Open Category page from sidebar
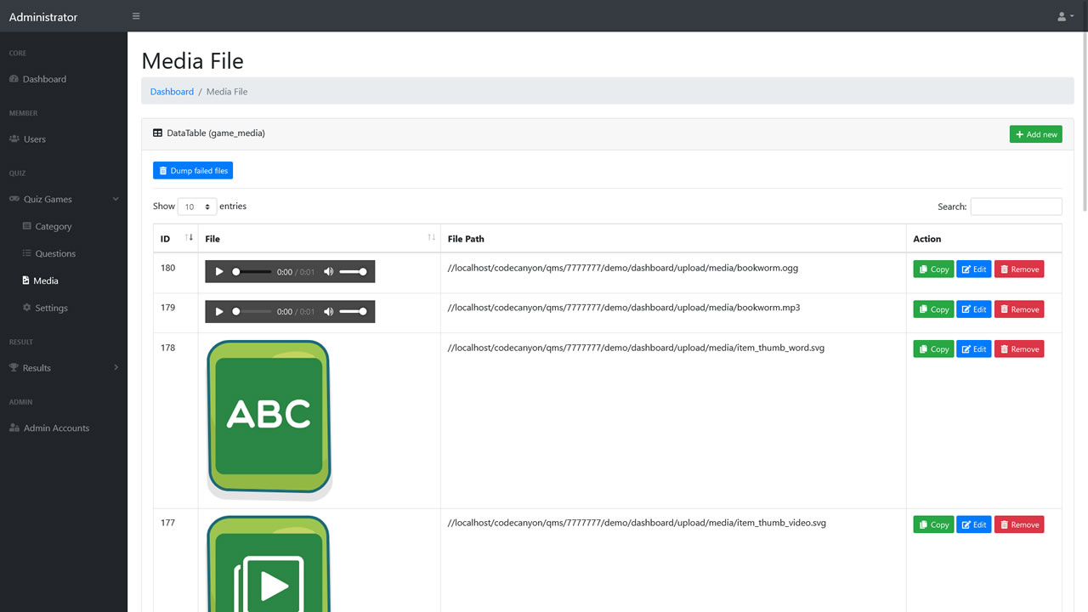 tap(53, 227)
